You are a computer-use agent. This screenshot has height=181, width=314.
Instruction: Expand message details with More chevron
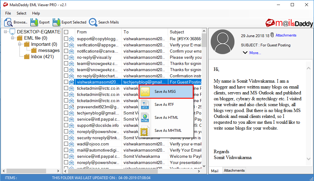[x=245, y=53]
